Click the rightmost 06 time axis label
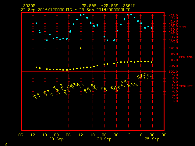195x146 pixels. pos(164,135)
